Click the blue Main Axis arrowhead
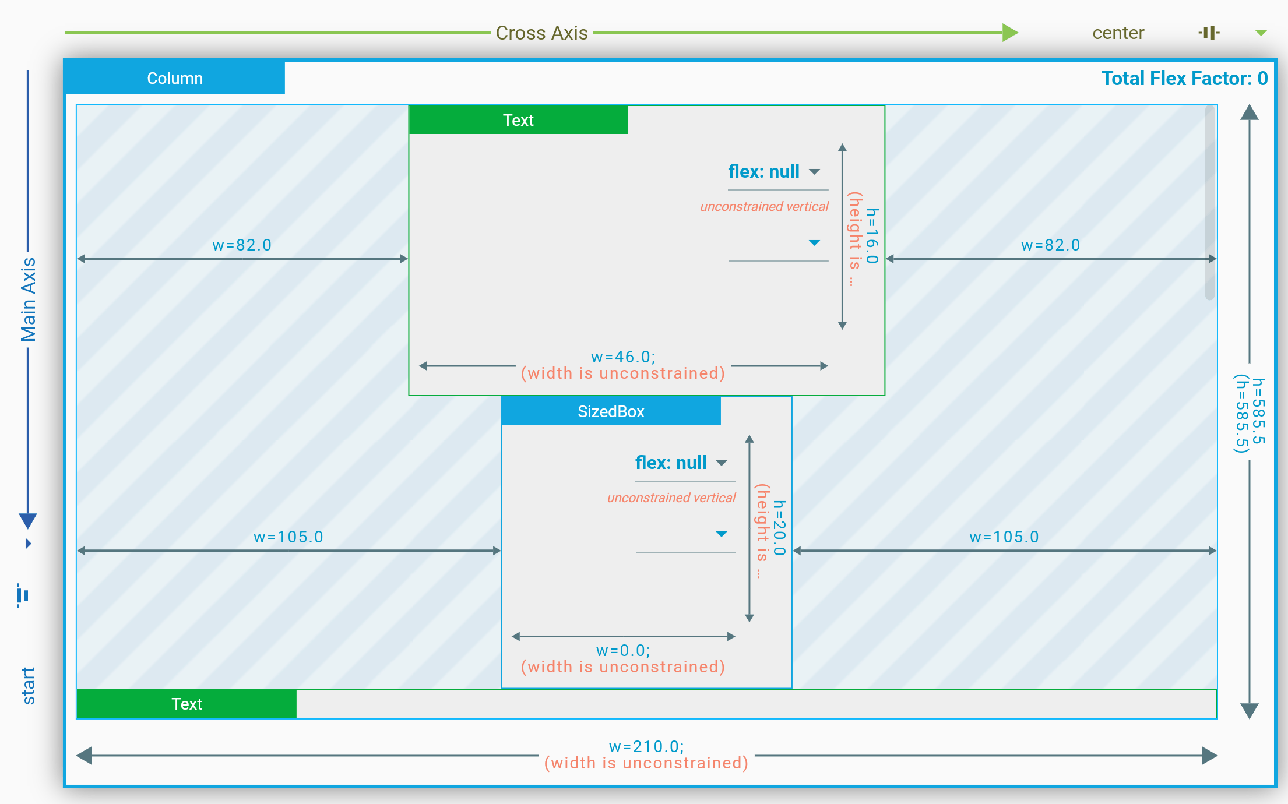Screen dimensions: 1288x804 pos(28,520)
